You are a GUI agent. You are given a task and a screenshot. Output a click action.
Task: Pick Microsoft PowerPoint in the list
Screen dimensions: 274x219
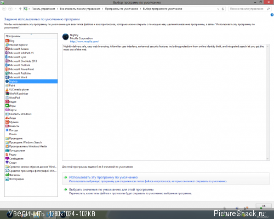coord(20,69)
